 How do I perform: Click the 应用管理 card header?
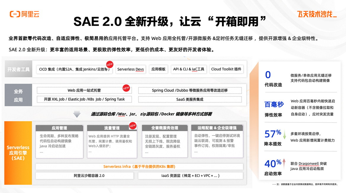pyautogui.click(x=59, y=128)
